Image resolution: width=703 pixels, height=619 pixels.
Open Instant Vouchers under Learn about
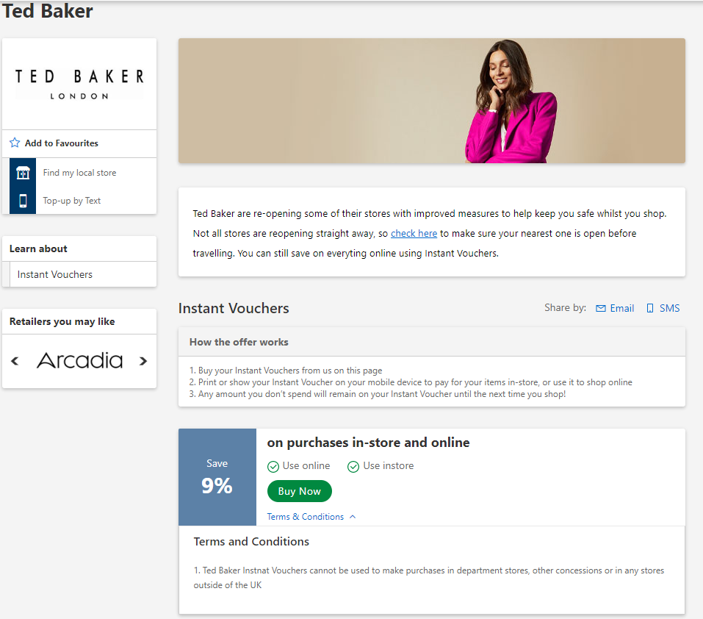click(55, 274)
